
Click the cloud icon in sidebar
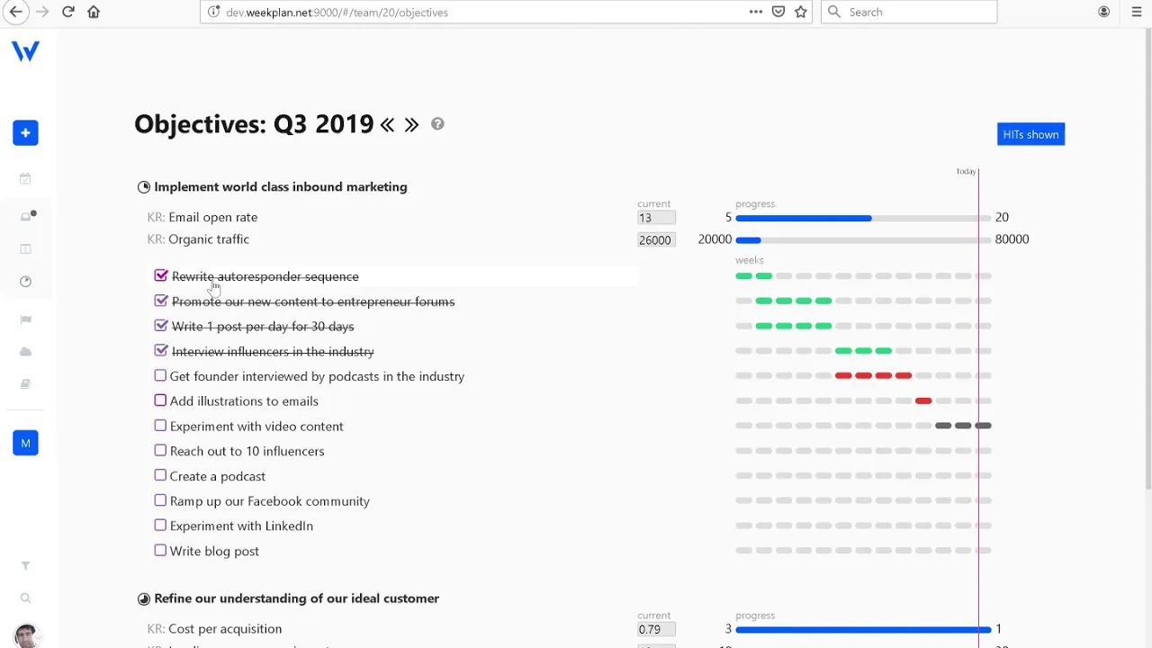25,352
